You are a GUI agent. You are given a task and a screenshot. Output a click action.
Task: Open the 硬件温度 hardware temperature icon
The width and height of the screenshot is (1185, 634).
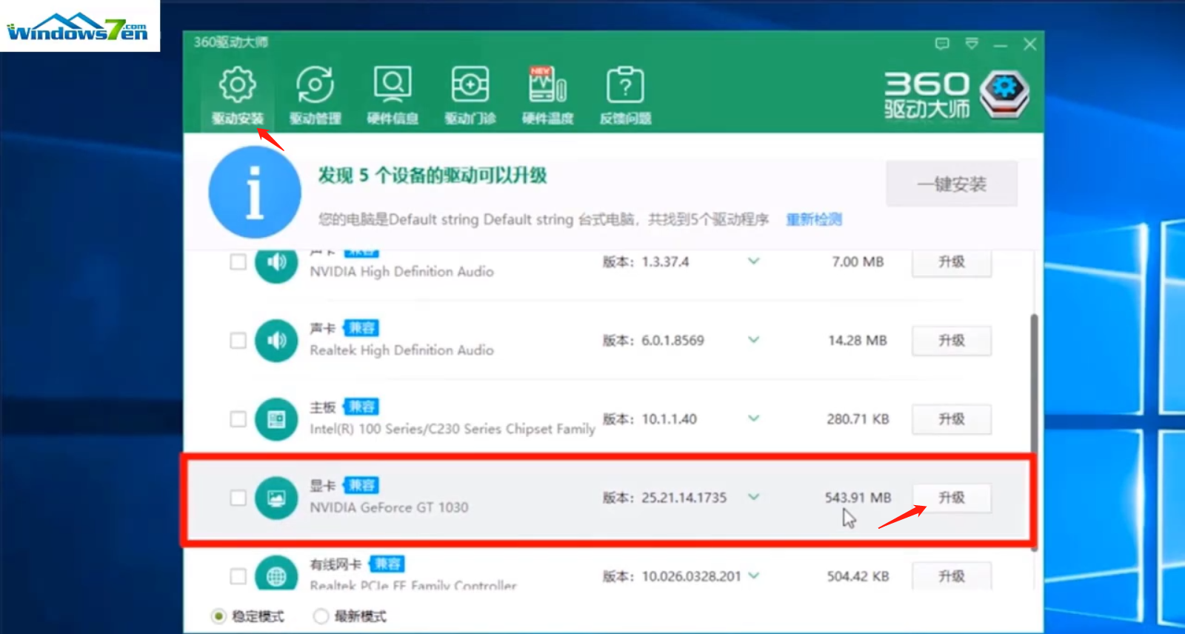point(547,96)
